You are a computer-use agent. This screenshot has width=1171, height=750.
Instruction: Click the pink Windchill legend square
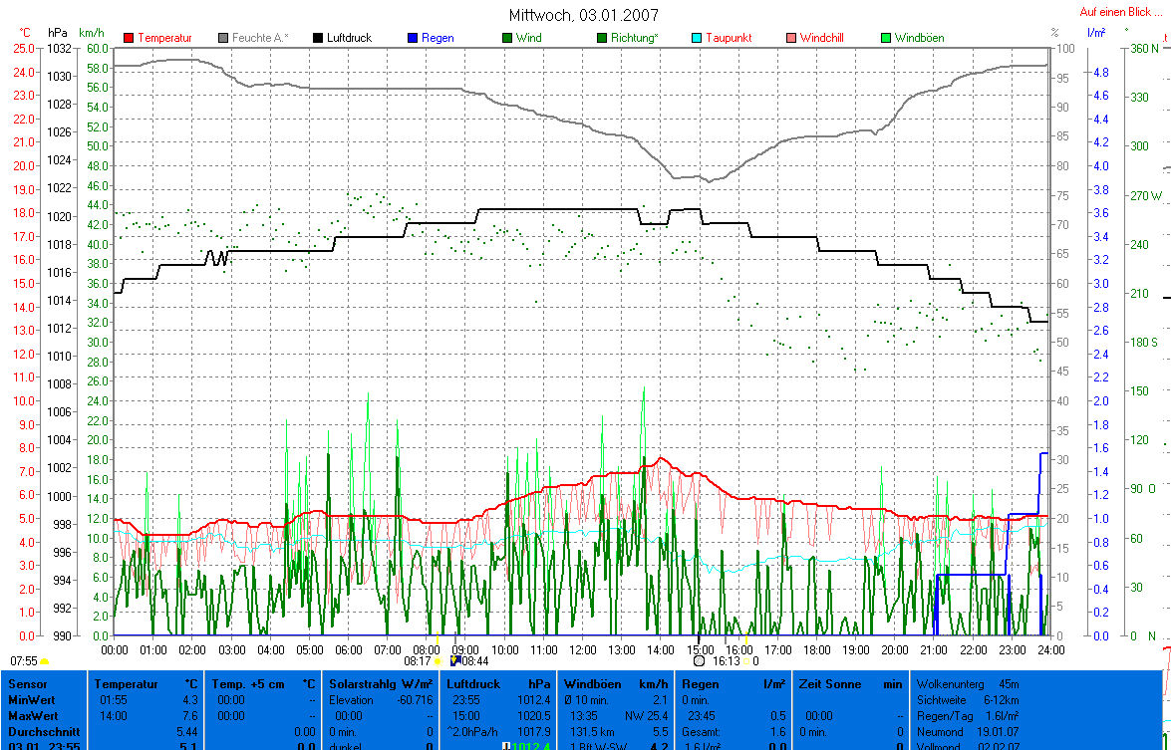coord(791,38)
